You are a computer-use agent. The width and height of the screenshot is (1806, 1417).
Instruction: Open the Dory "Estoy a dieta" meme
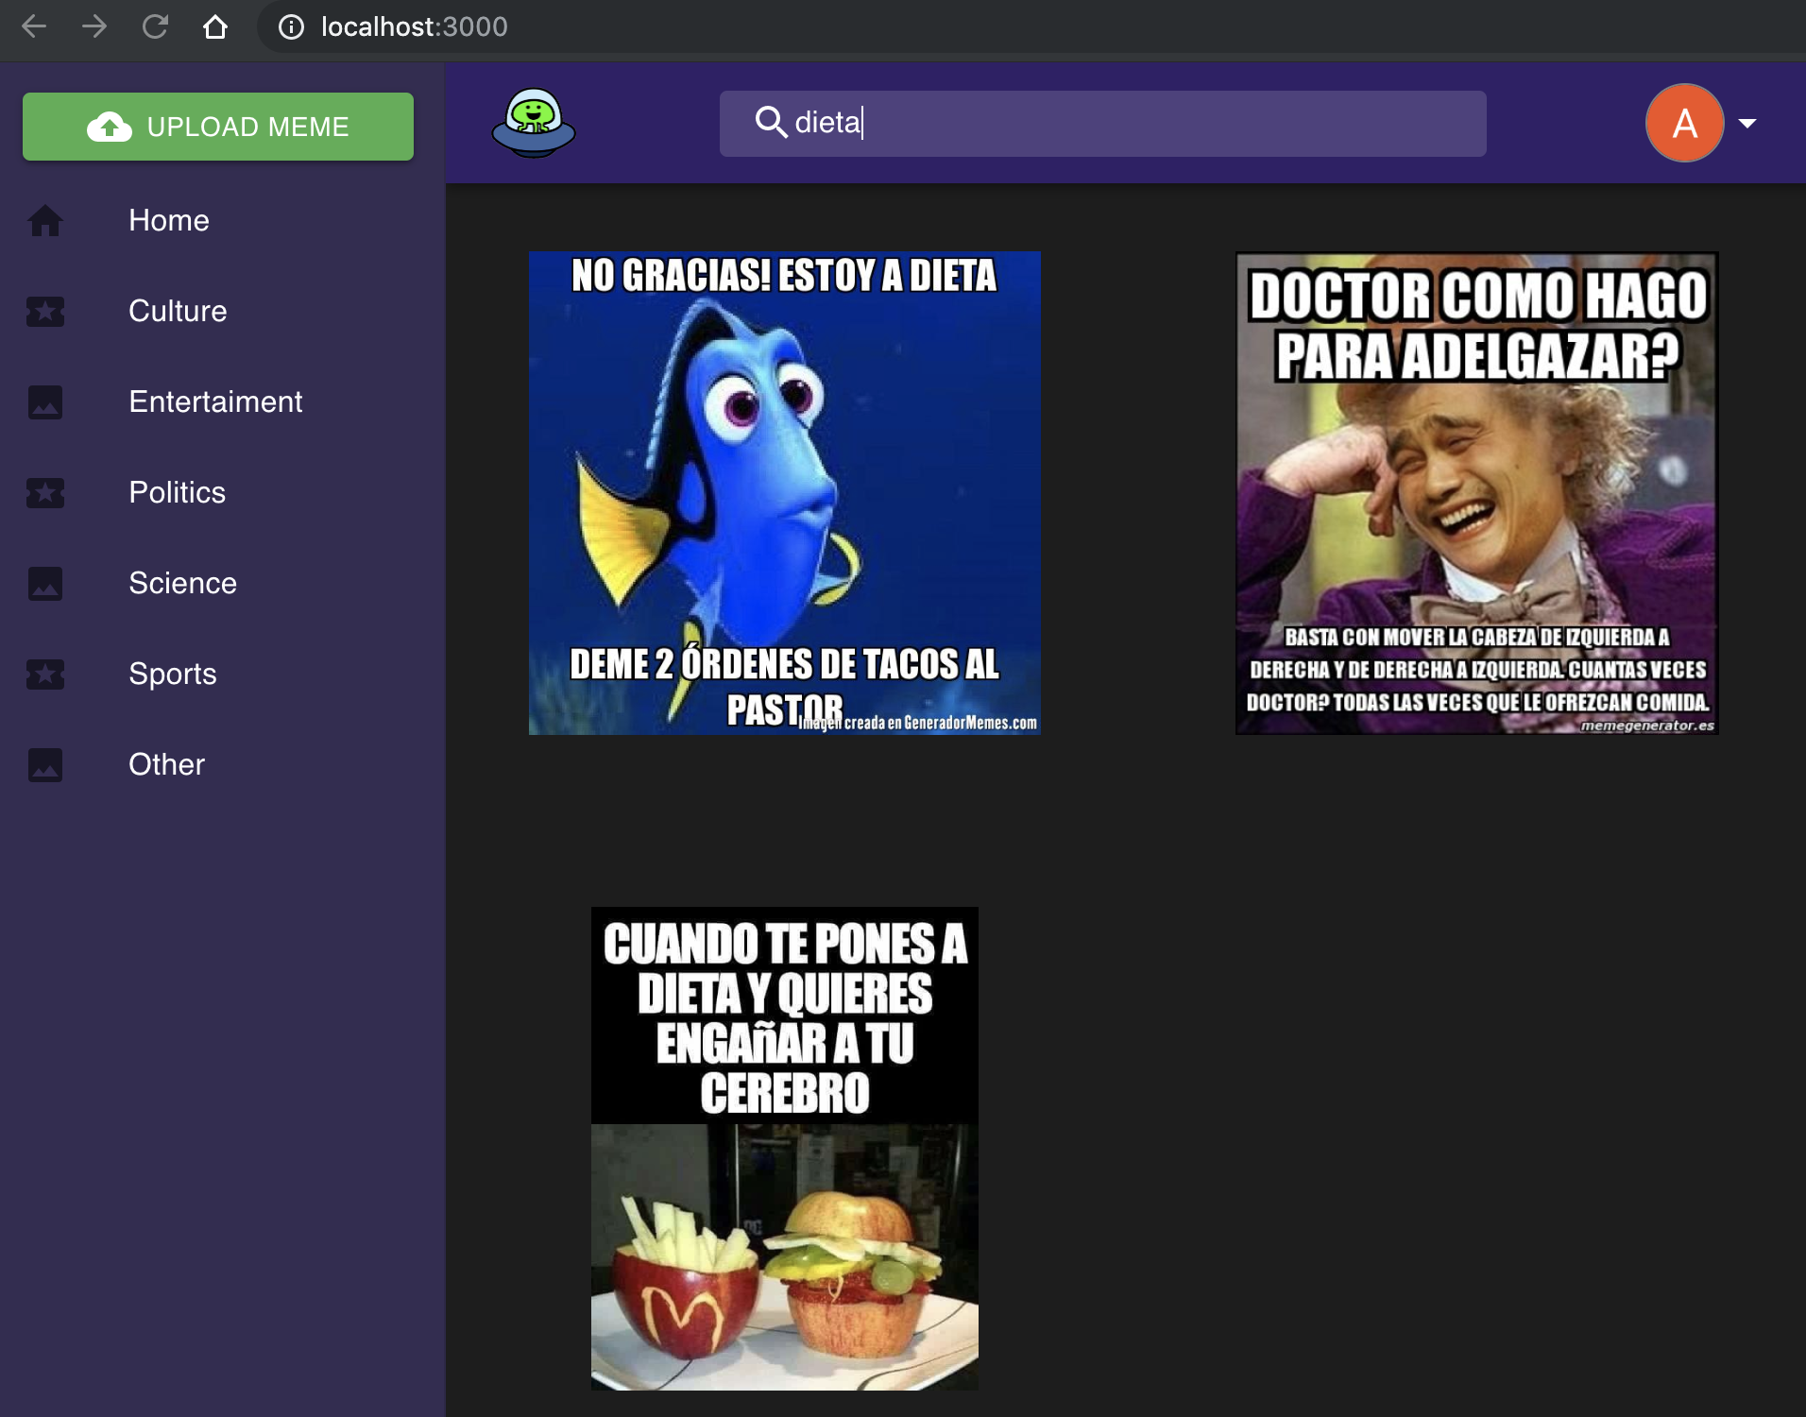tap(785, 493)
